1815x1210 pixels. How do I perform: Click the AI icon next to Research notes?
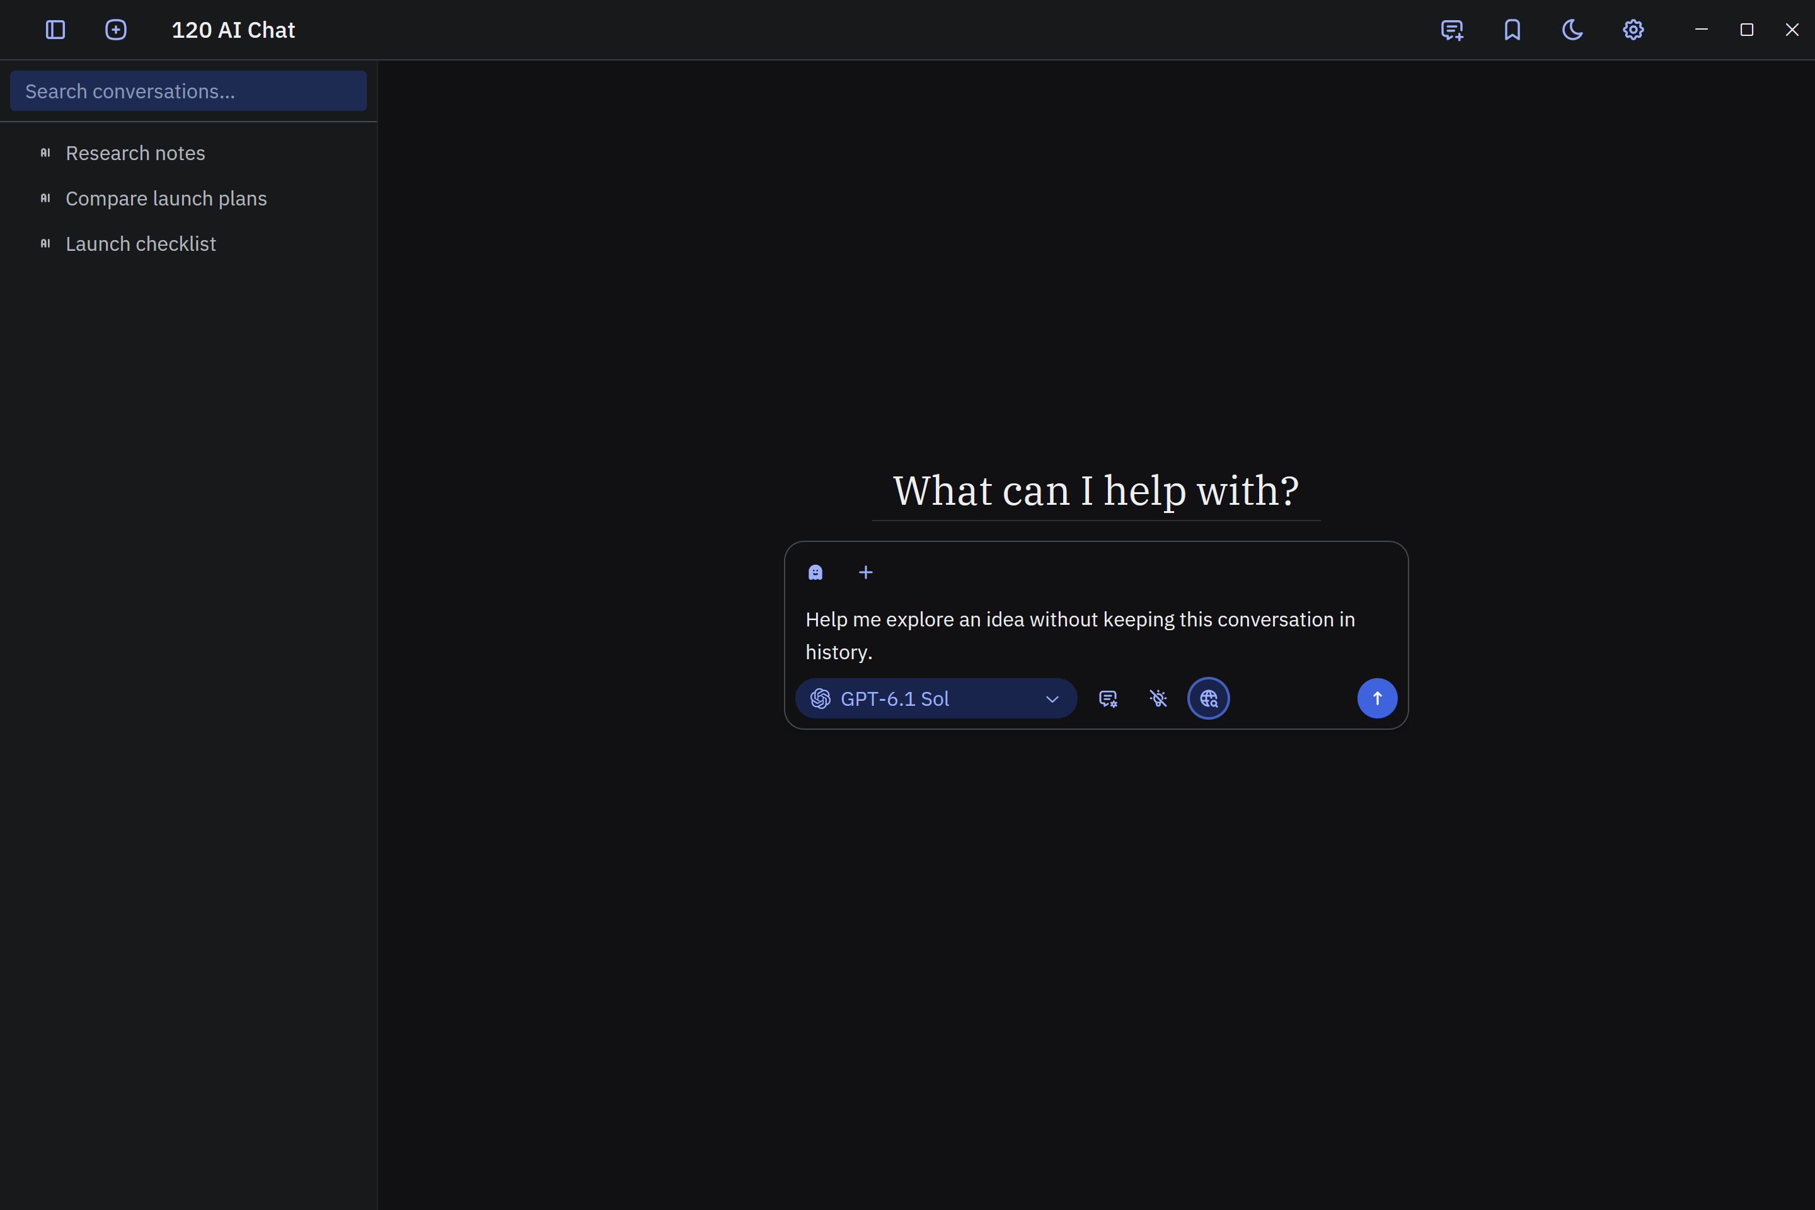tap(45, 153)
